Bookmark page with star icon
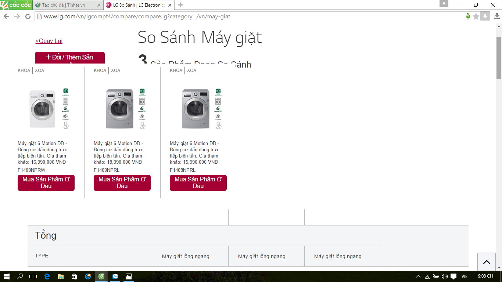This screenshot has height=282, width=502. (x=476, y=17)
